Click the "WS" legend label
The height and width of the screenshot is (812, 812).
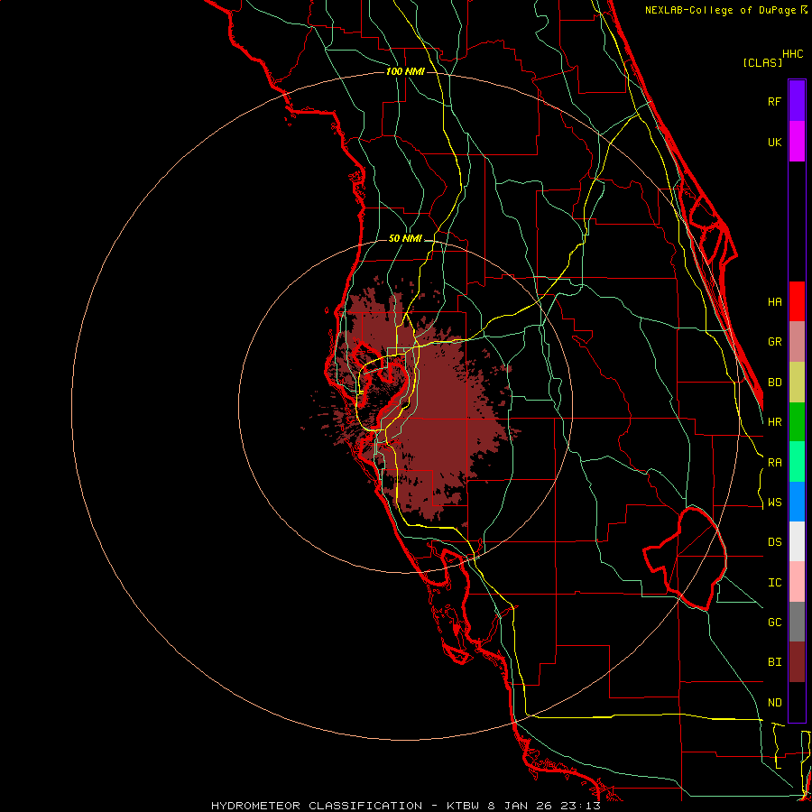click(775, 503)
